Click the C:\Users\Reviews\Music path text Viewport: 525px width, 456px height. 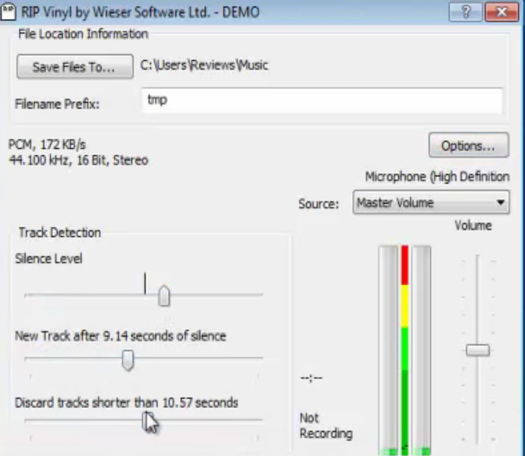coord(204,65)
